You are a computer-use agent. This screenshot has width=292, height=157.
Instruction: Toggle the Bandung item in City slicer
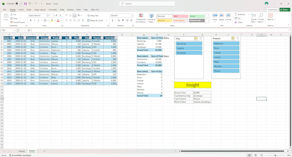(x=189, y=44)
